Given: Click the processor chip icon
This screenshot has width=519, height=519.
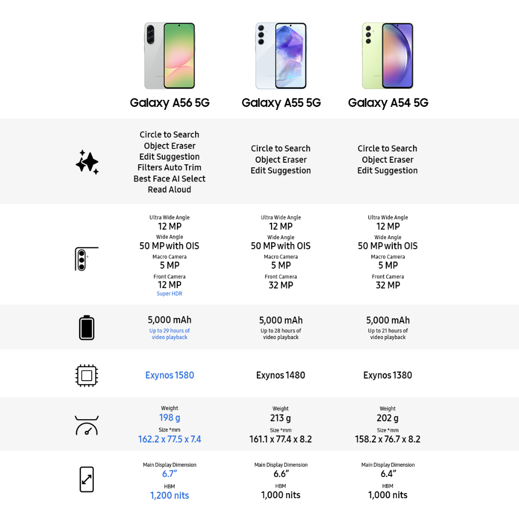Looking at the screenshot, I should coord(87,376).
